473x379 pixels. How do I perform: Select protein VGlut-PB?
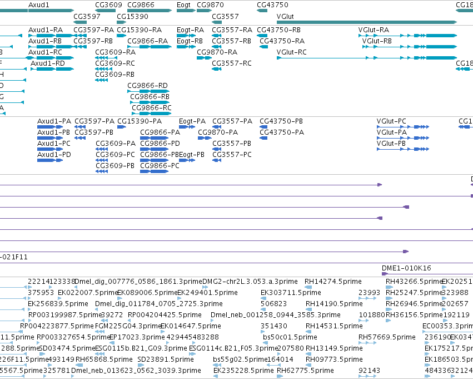[391, 144]
